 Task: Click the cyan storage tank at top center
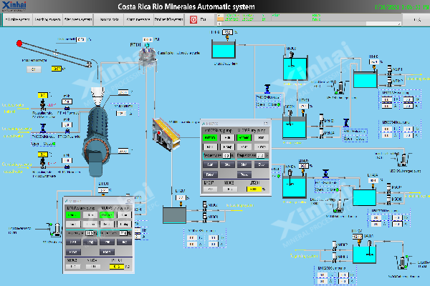click(229, 50)
